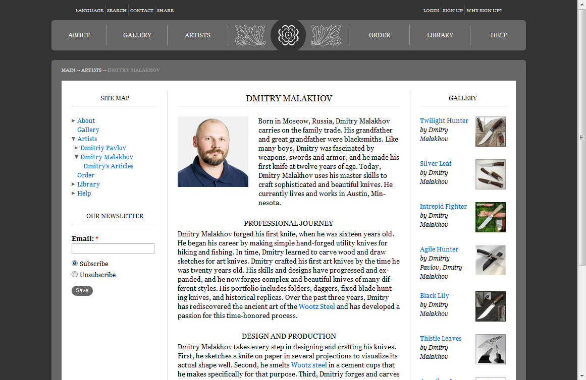Open the Intrepid Fighter title link

[x=443, y=207]
